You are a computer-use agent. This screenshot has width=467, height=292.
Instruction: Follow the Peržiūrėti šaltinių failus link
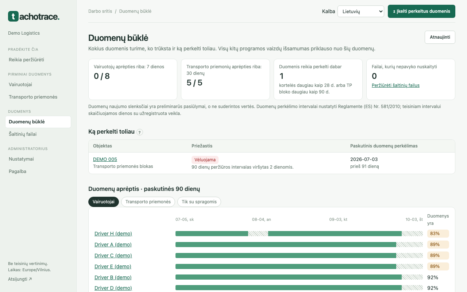395,85
